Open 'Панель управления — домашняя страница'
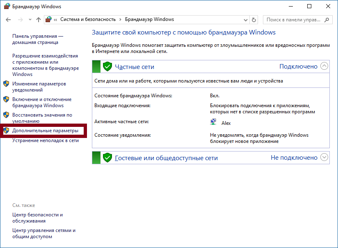Screen dimensions: 338x248 coord(37,39)
